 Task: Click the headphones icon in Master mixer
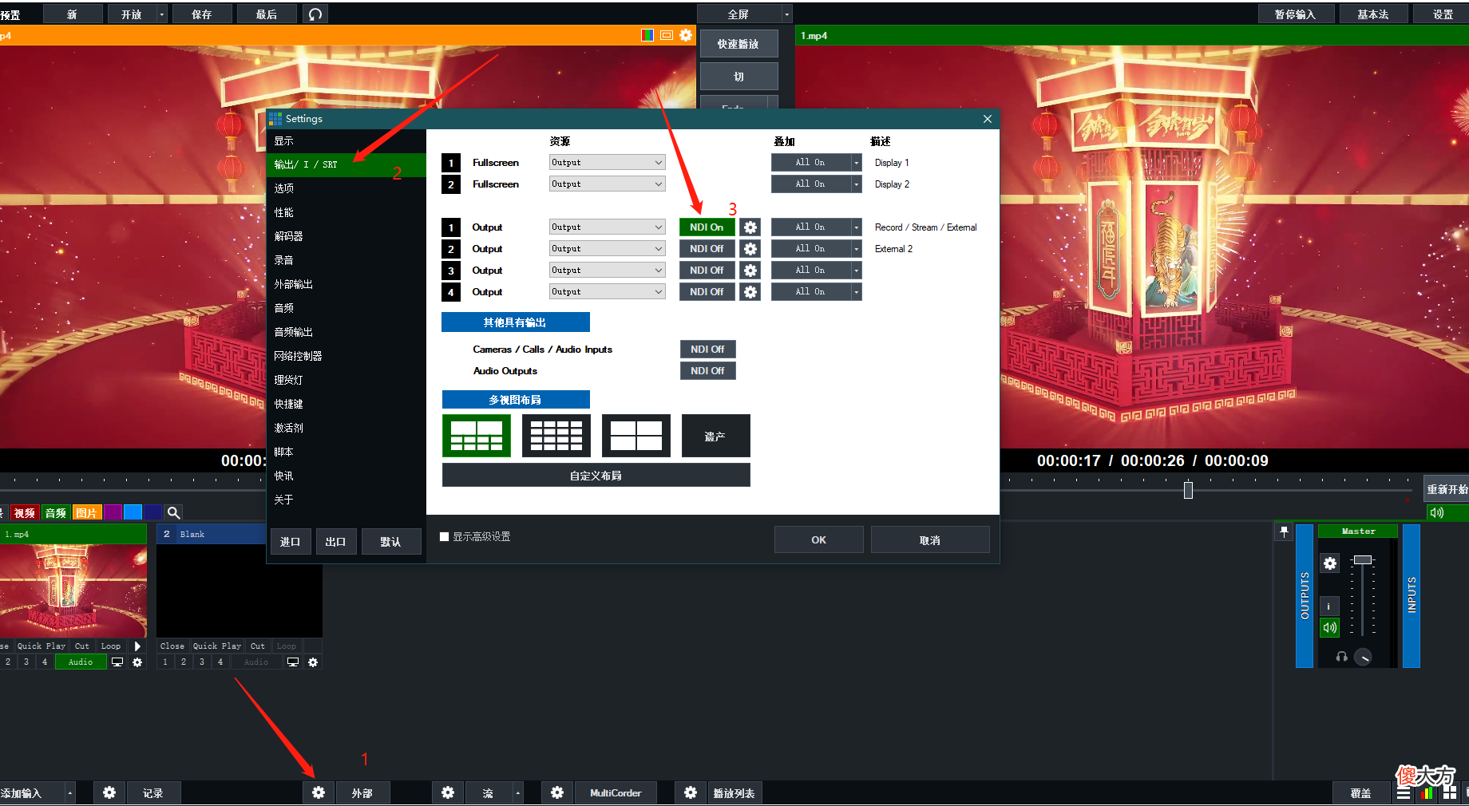1341,657
